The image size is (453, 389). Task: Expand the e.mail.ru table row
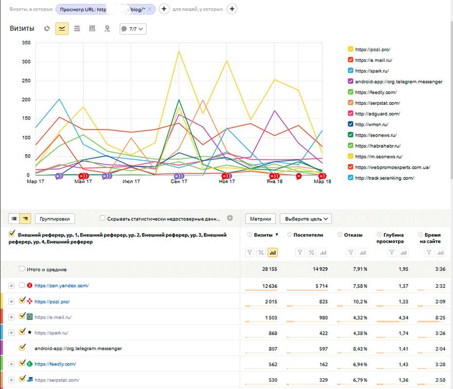[x=11, y=317]
